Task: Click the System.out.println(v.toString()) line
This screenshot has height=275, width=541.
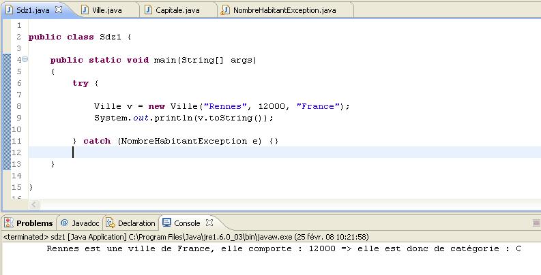Action: 184,118
